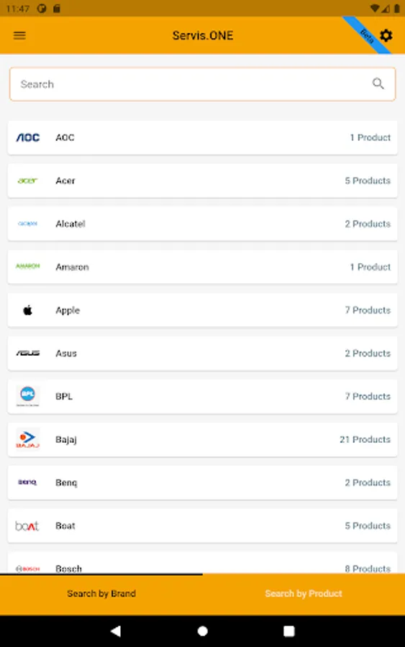Image resolution: width=405 pixels, height=647 pixels.
Task: Switch to Search by Product tab
Action: point(304,594)
